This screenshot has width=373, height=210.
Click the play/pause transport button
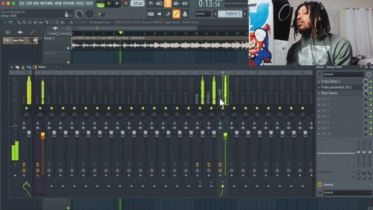pos(109,3)
